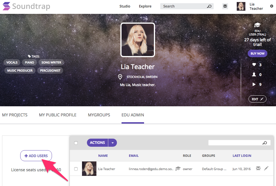Viewport: 276px width, 186px height.
Task: Switch to the My Public Profile tab
Action: click(x=58, y=115)
